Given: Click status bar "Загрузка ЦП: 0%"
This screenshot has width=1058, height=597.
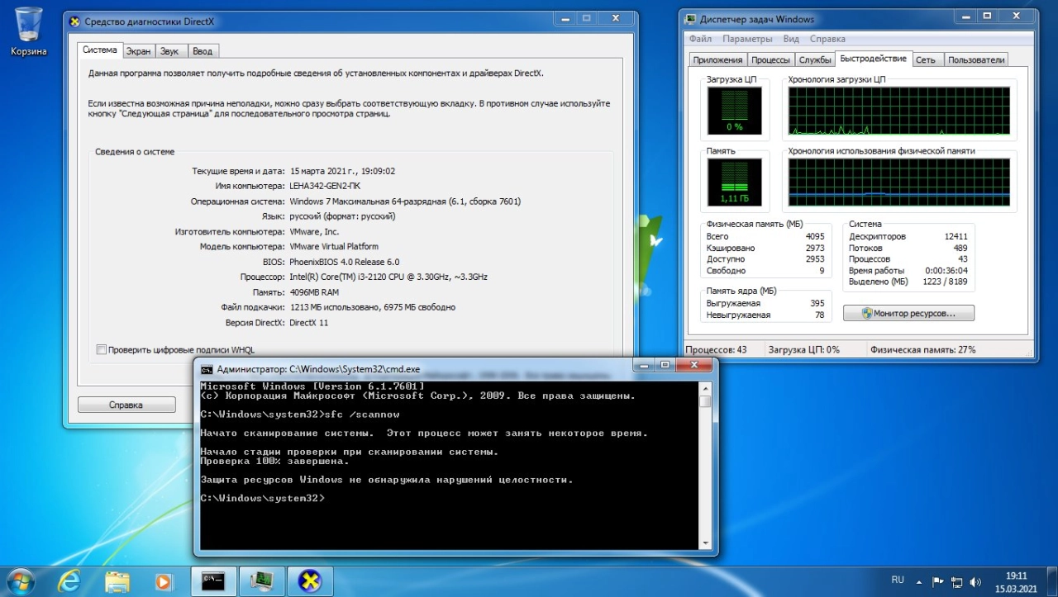Looking at the screenshot, I should (x=803, y=349).
